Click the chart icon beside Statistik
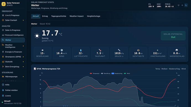Image resolution: width=191 pixels, height=107 pixels. tap(3, 62)
